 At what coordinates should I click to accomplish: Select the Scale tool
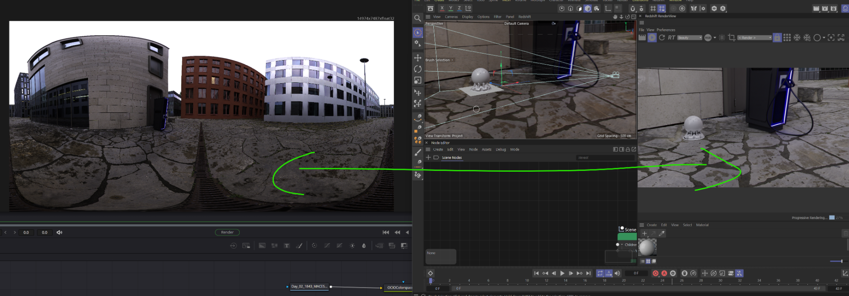(417, 81)
